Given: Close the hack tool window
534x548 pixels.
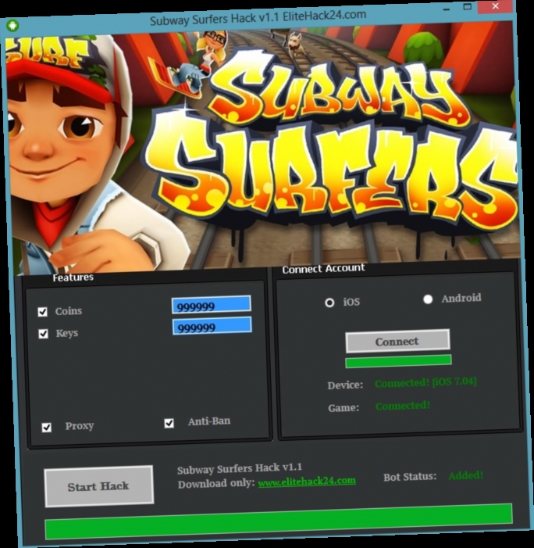Looking at the screenshot, I should [496, 6].
